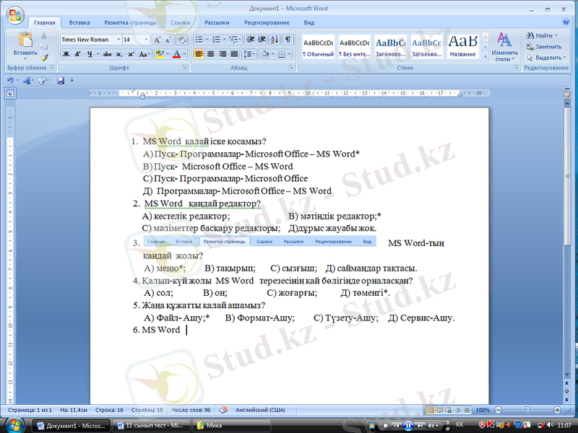Screen dimensions: 578x433
Task: Toggle bold formatting (Ж)
Action: point(66,54)
